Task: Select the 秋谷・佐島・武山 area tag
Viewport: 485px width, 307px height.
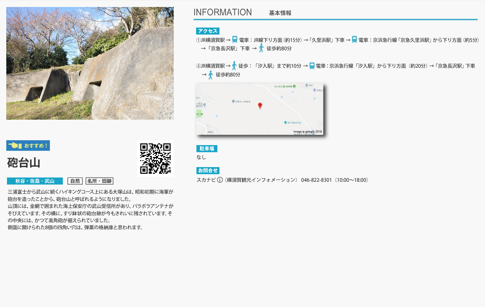Action: [x=35, y=181]
